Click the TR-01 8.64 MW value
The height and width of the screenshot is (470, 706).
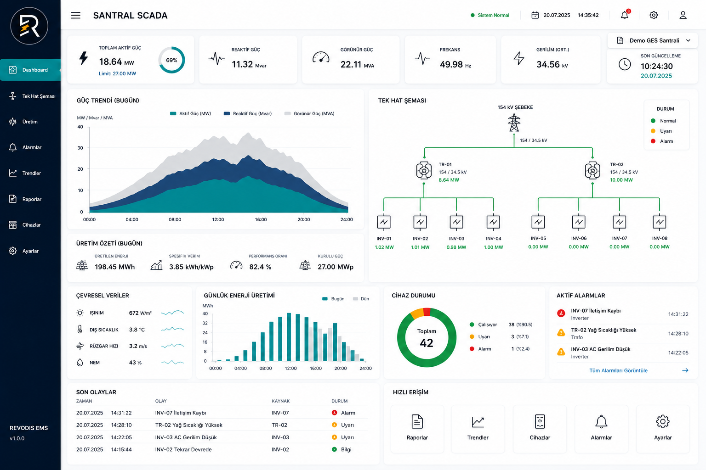(x=449, y=180)
